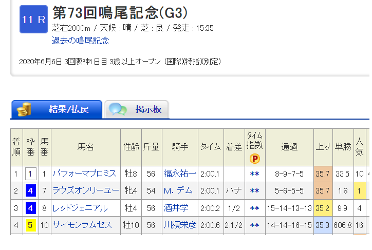Click time index ** for パフォーマプロミス
This screenshot has width=372, height=250.
point(254,174)
